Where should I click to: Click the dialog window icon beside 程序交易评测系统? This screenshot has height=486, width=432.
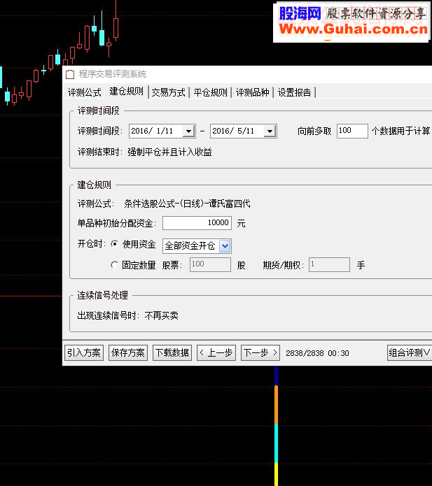(x=70, y=74)
